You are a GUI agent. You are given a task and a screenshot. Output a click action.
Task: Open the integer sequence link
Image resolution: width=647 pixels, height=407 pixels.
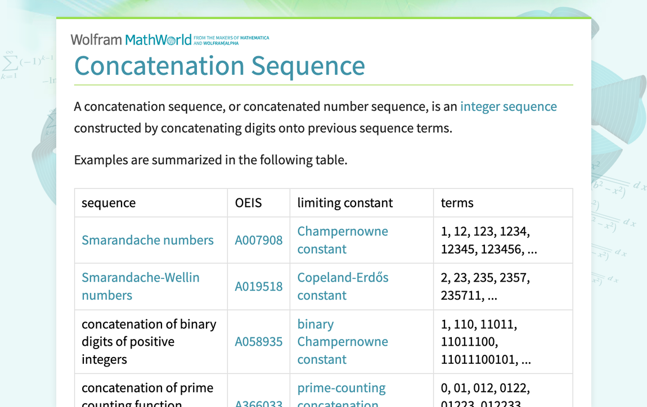[x=508, y=107]
